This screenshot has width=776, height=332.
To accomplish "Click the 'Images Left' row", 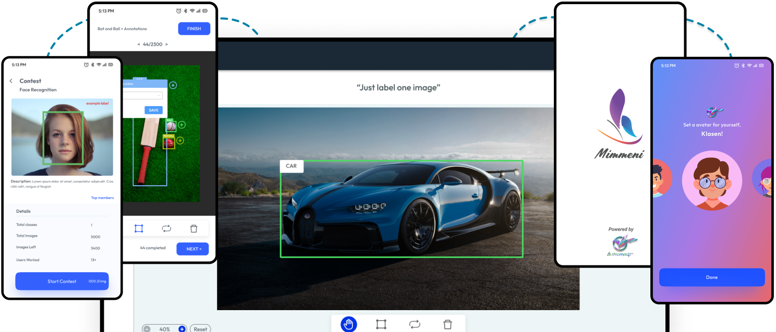I will point(62,248).
